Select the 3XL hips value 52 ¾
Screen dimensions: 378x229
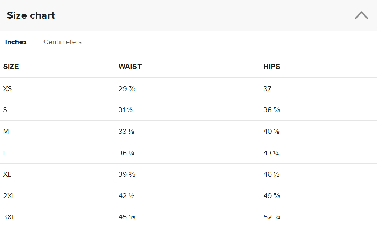click(x=272, y=217)
